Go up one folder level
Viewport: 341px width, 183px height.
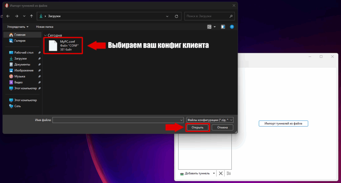click(31, 16)
